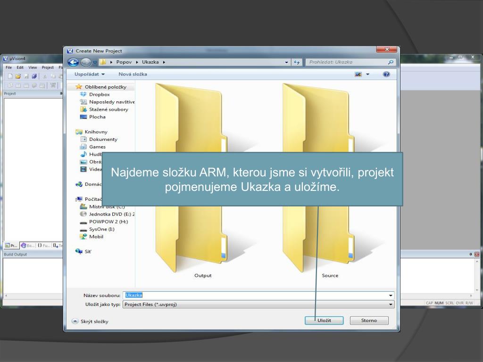Click the NUM indicator in status bar
The width and height of the screenshot is (483, 362).
point(439,303)
